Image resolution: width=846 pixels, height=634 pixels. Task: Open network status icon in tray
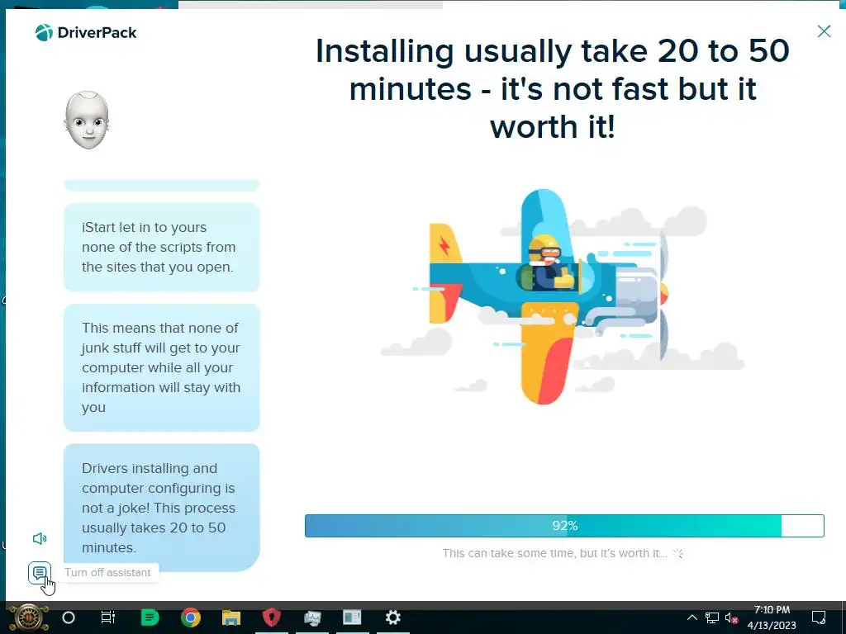(711, 617)
